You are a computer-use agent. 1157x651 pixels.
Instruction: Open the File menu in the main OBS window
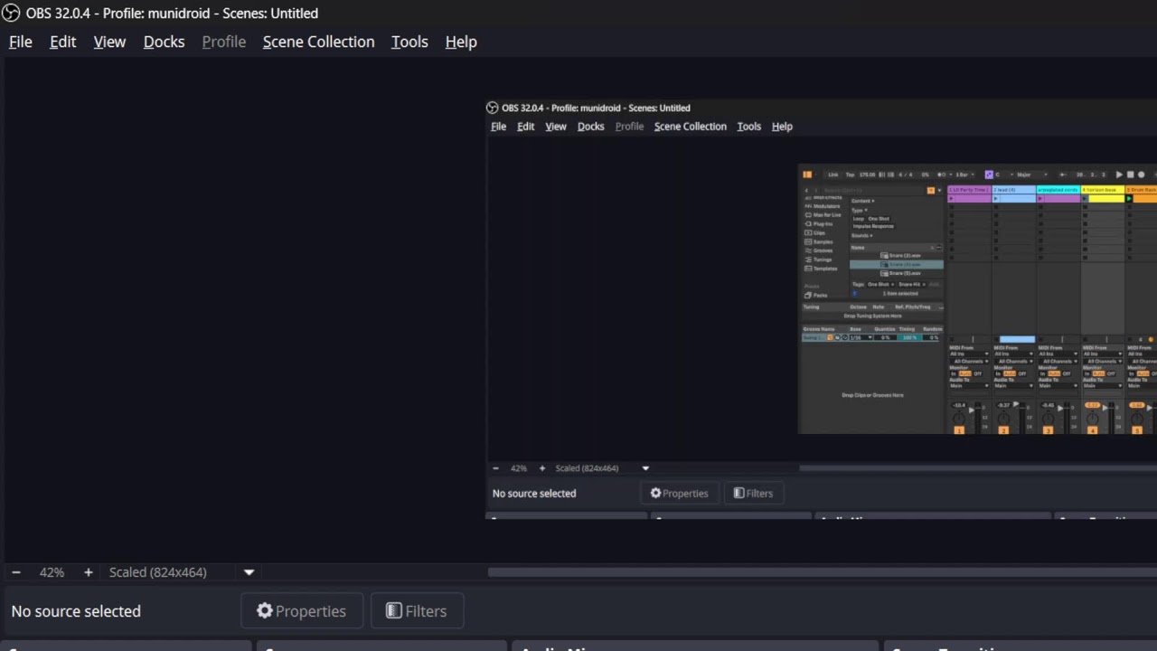click(x=20, y=42)
